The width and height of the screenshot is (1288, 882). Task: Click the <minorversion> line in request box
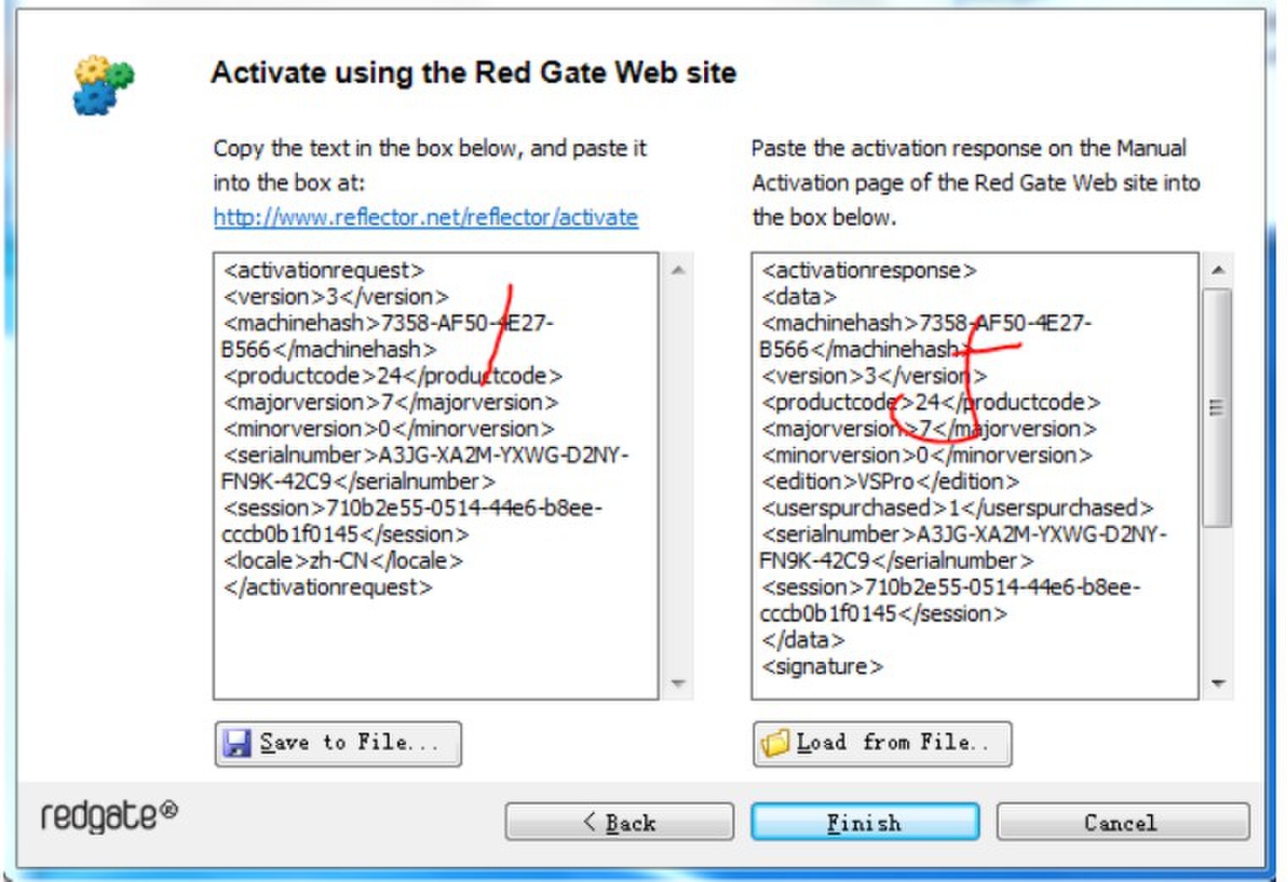pyautogui.click(x=388, y=429)
